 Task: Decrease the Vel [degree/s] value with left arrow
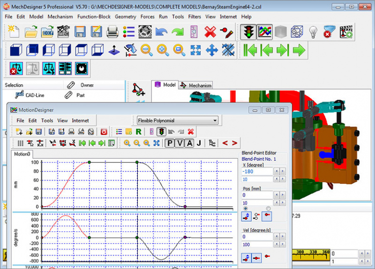[277, 236]
